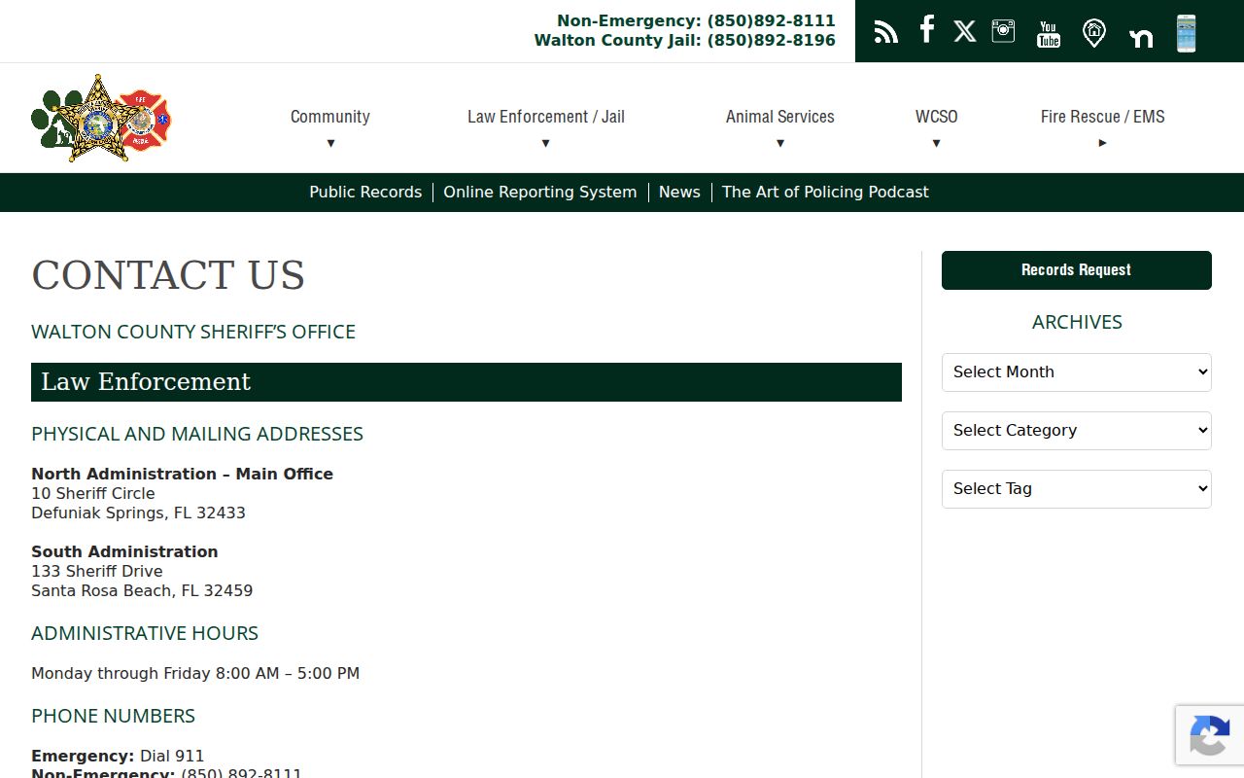This screenshot has width=1244, height=778.
Task: Open the Select Tag dropdown
Action: [x=1077, y=489]
